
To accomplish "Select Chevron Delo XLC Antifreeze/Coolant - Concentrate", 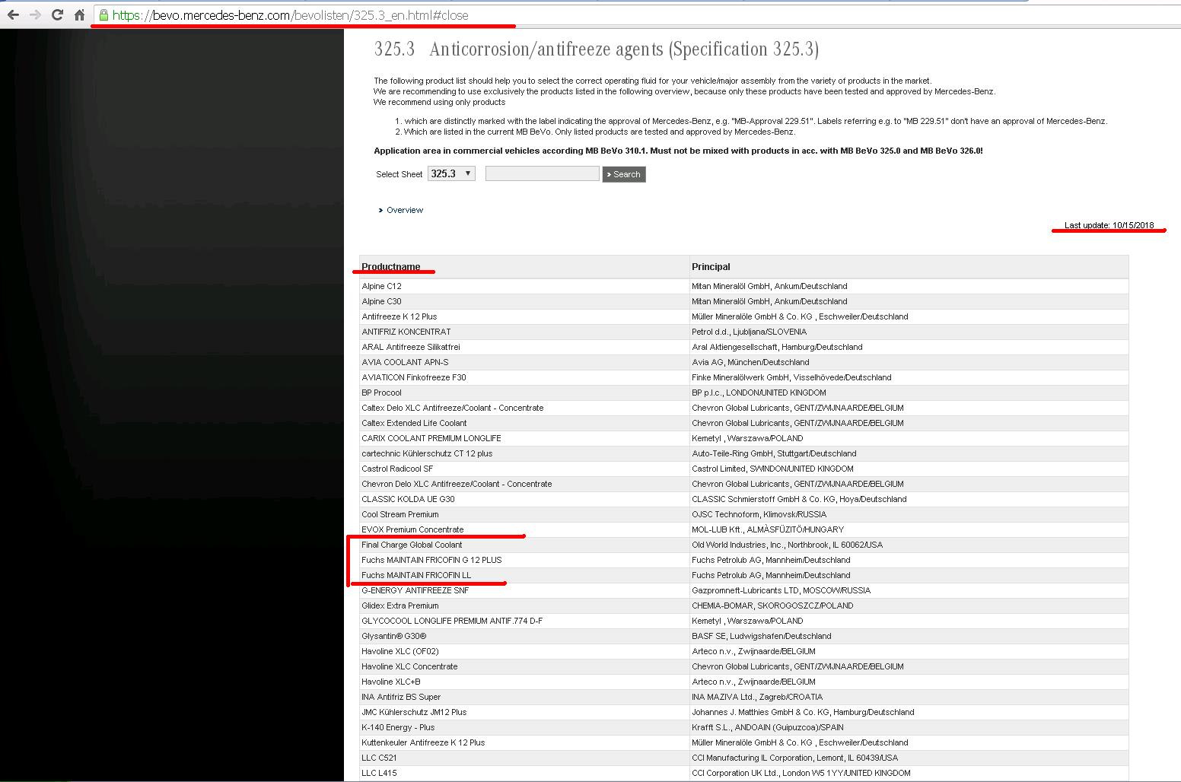I will click(x=457, y=484).
